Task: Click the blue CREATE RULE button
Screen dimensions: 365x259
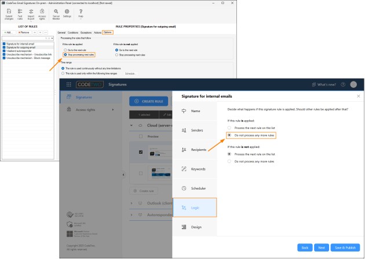Action: click(x=149, y=101)
